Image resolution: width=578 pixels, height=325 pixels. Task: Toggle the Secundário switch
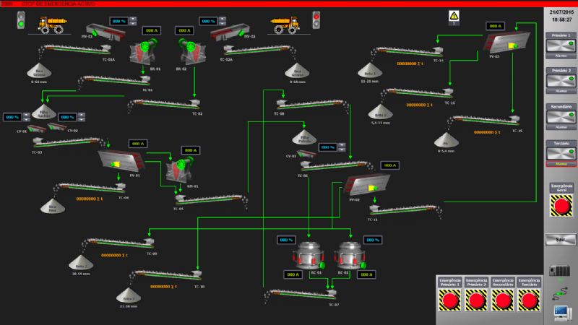click(559, 116)
